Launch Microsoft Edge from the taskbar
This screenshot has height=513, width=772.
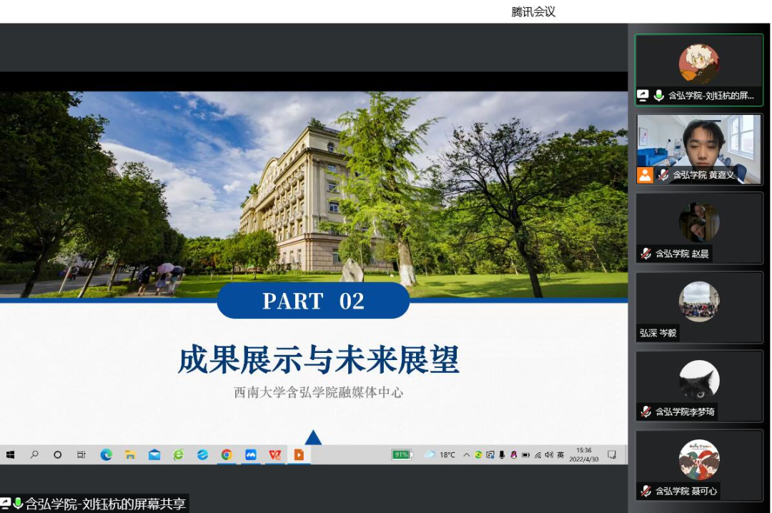click(106, 454)
